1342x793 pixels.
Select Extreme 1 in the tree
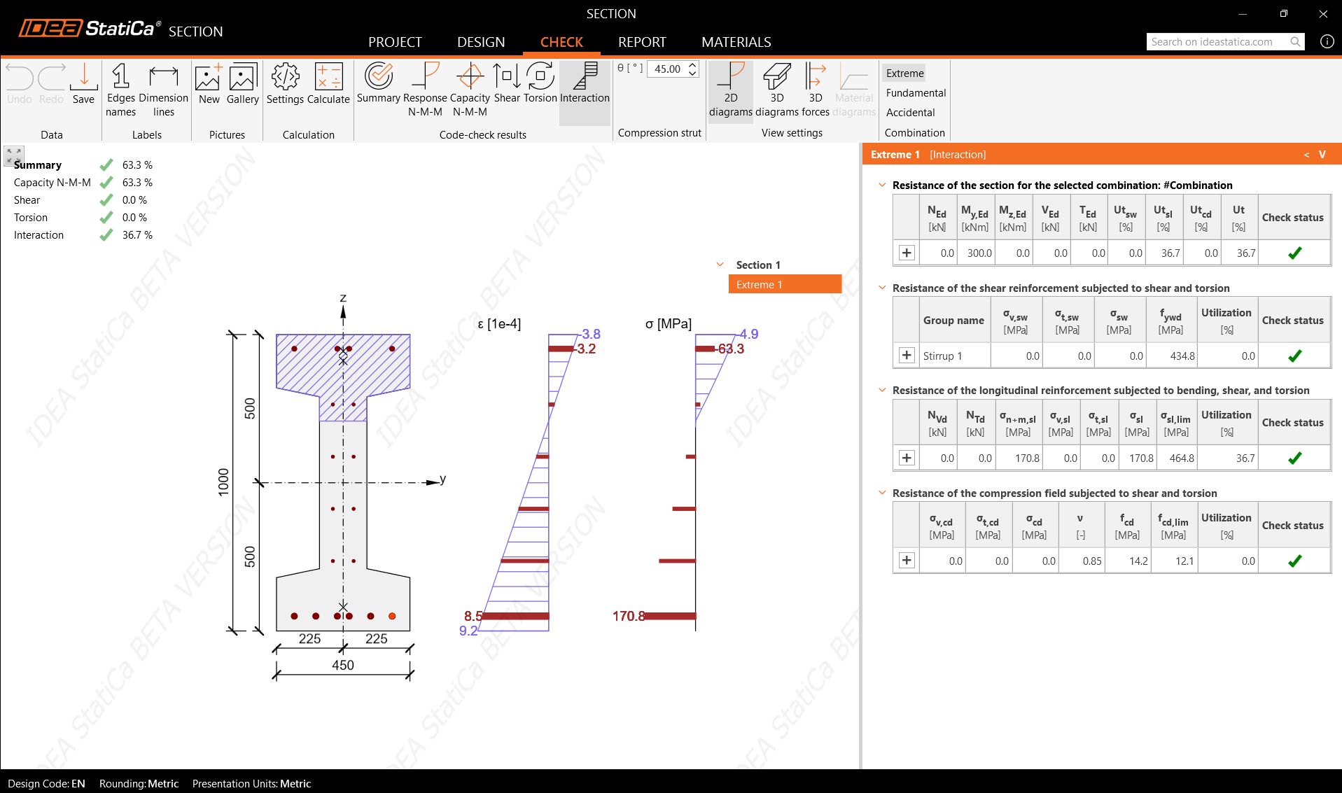pos(785,284)
